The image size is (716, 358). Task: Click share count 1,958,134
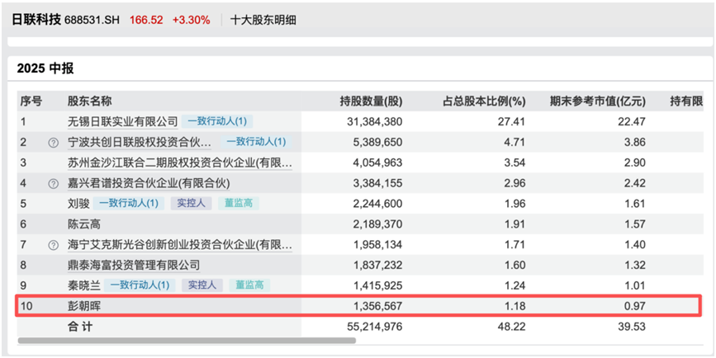pos(377,245)
